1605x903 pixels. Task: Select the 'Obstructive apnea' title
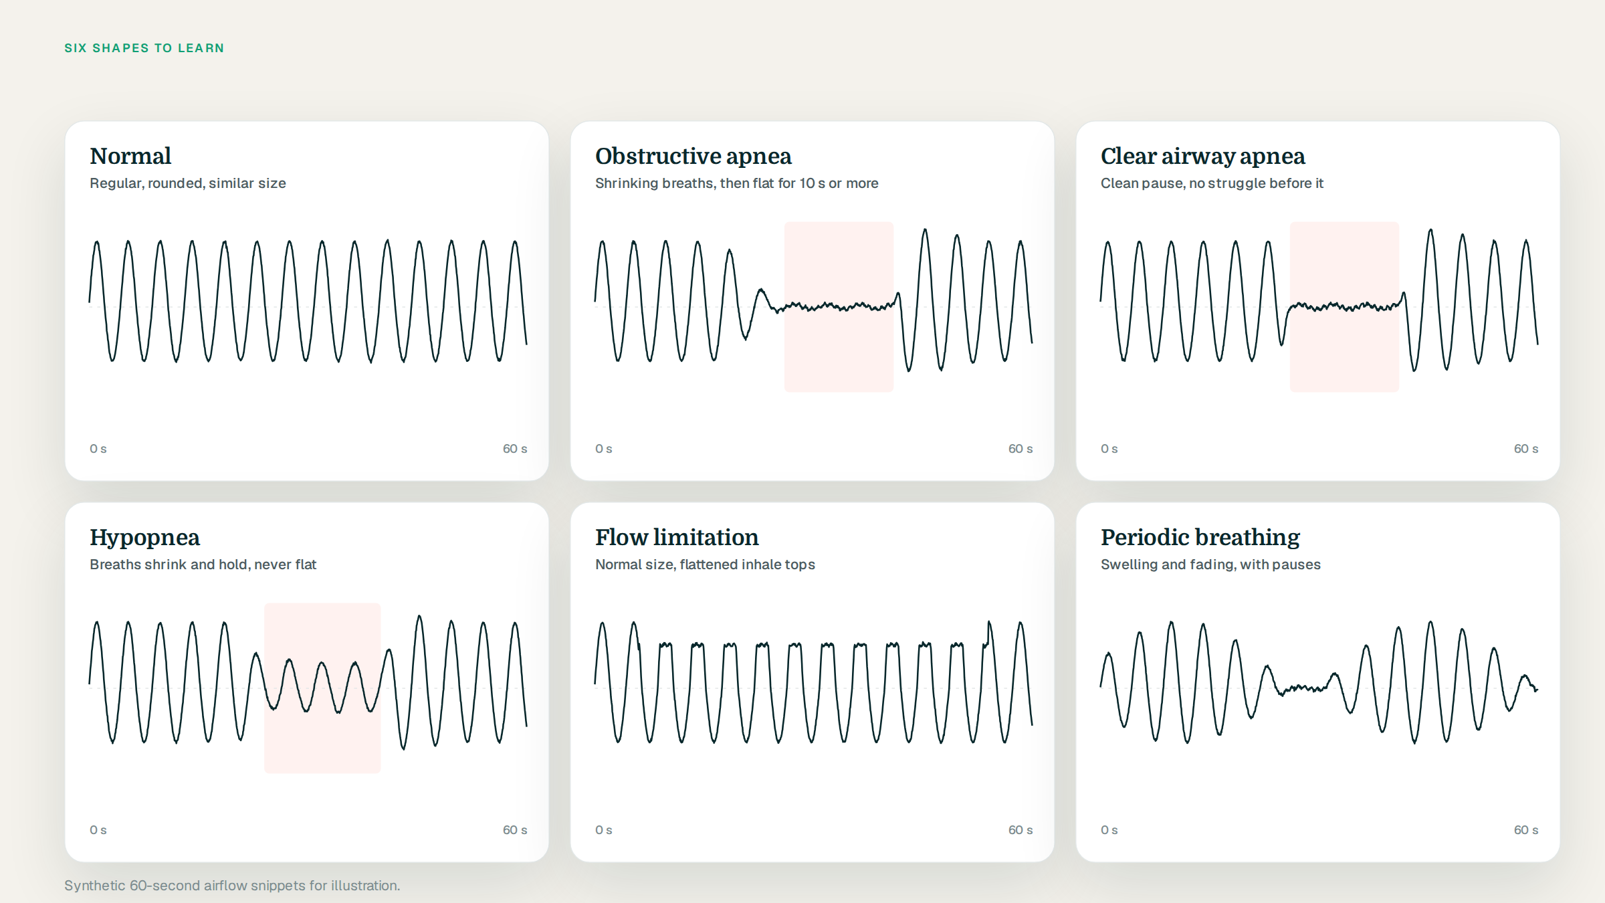point(693,156)
